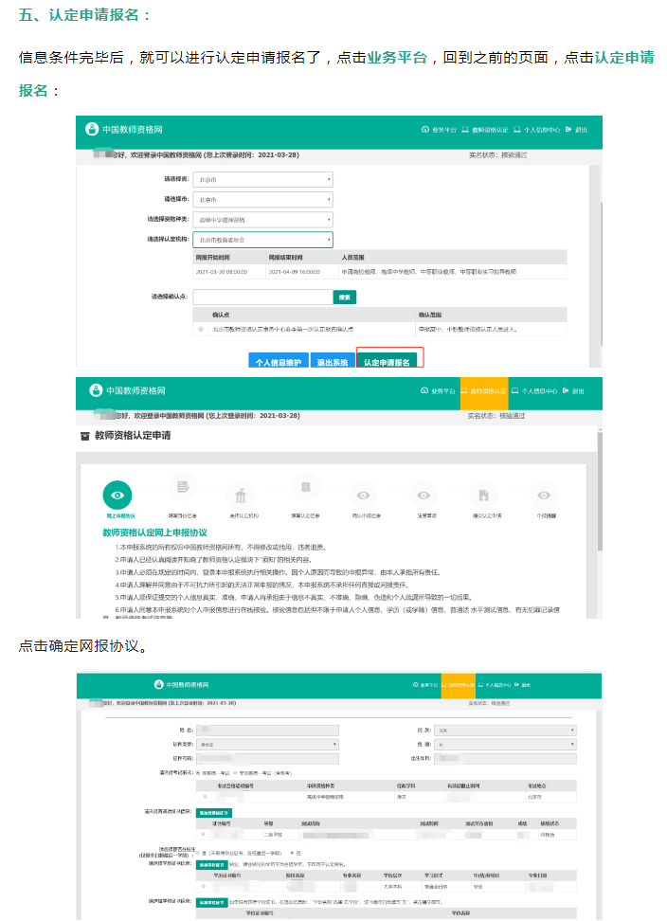Click the 填写身份信息 step icon
The image size is (667, 921).
[183, 487]
